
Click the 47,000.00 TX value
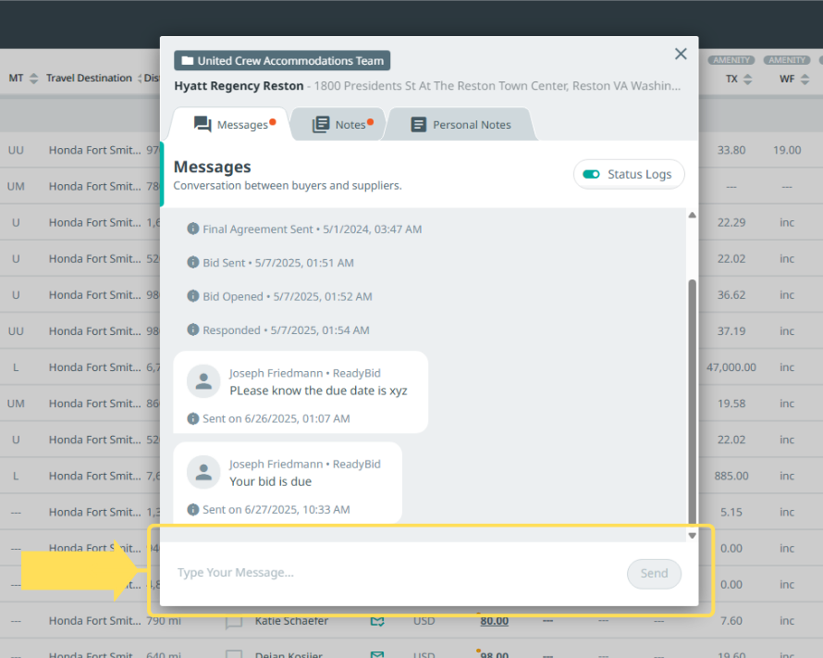tap(731, 367)
